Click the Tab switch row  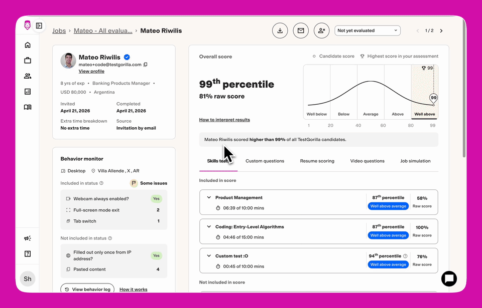click(x=114, y=221)
